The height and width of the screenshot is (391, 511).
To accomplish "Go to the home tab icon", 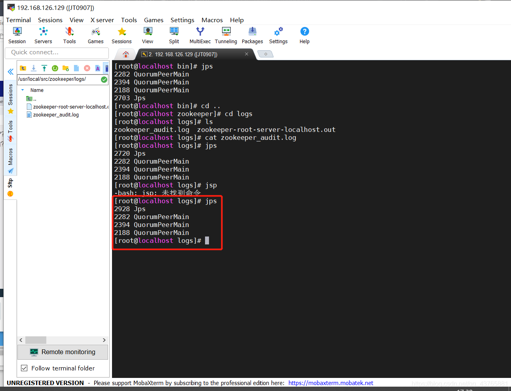I will pos(126,54).
